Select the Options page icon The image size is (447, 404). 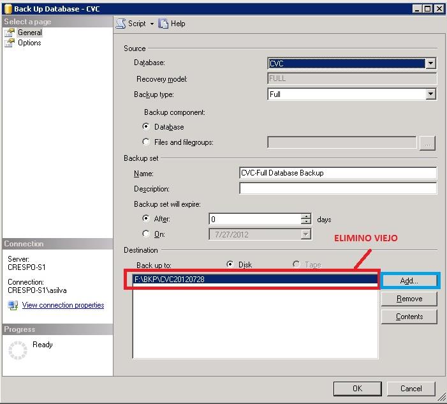tap(10, 43)
